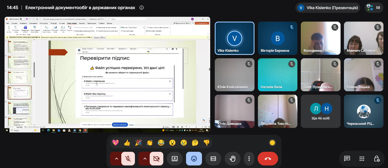Open the meeting activities grid icon
Image resolution: width=388 pixels, height=168 pixels.
362,159
